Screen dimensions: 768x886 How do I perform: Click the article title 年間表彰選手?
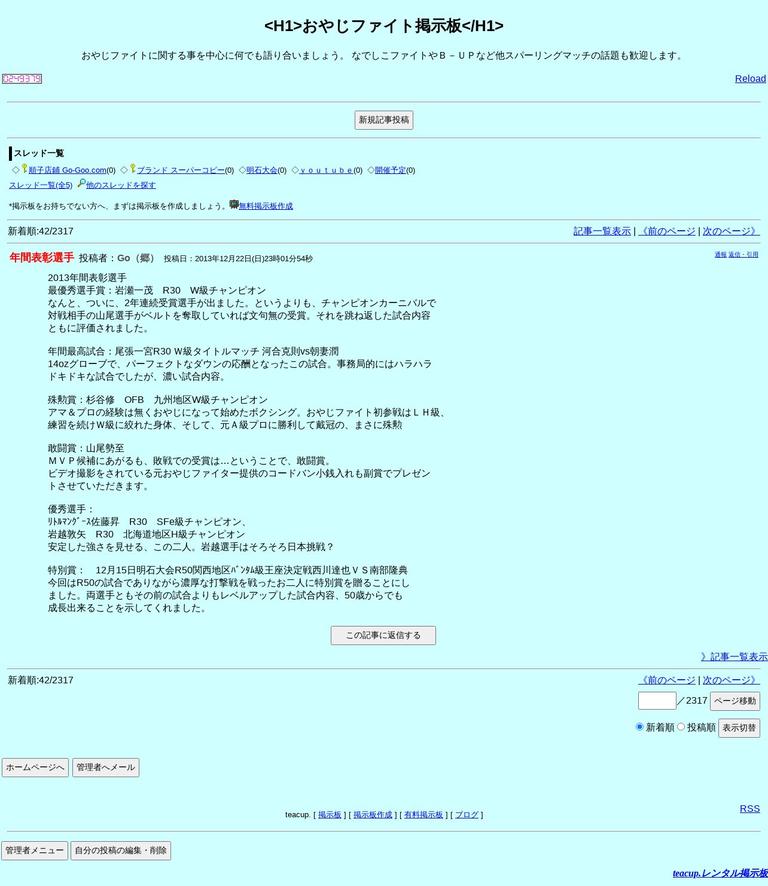tap(42, 258)
